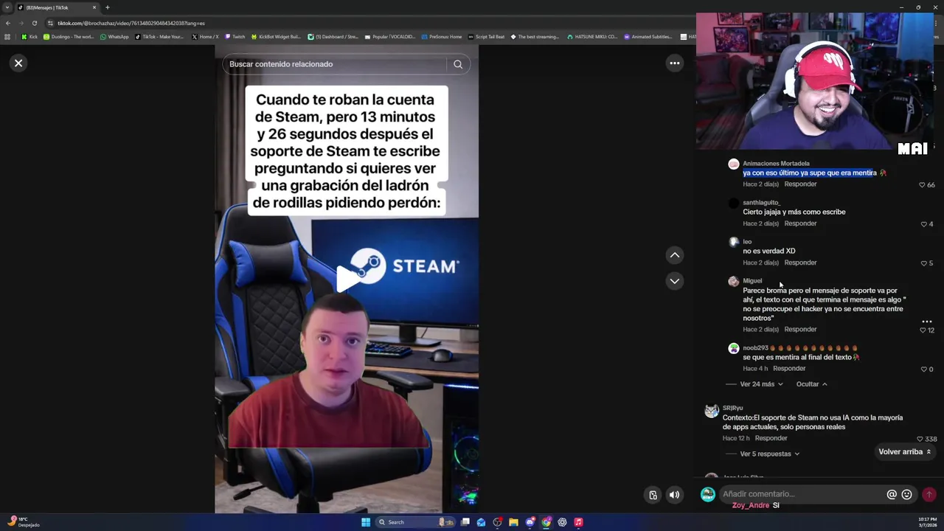The image size is (944, 531).
Task: Open File Explorer from the taskbar
Action: click(513, 522)
